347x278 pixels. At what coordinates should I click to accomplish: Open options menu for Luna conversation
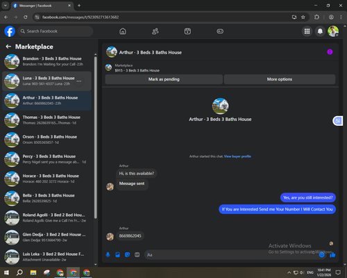[79, 81]
